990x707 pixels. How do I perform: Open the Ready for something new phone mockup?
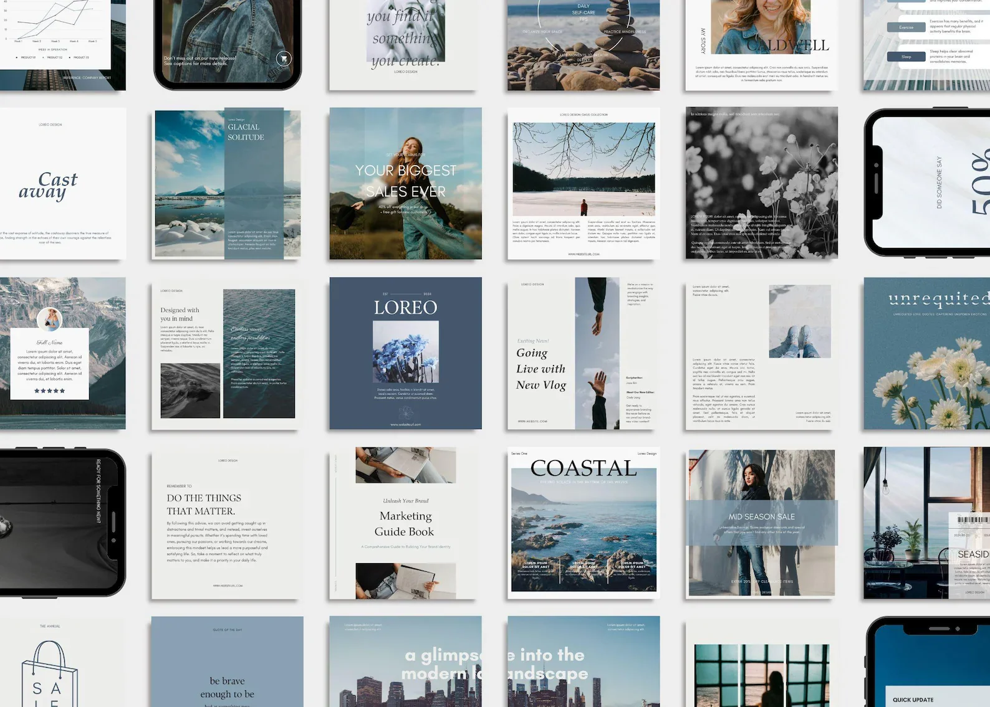tap(63, 523)
